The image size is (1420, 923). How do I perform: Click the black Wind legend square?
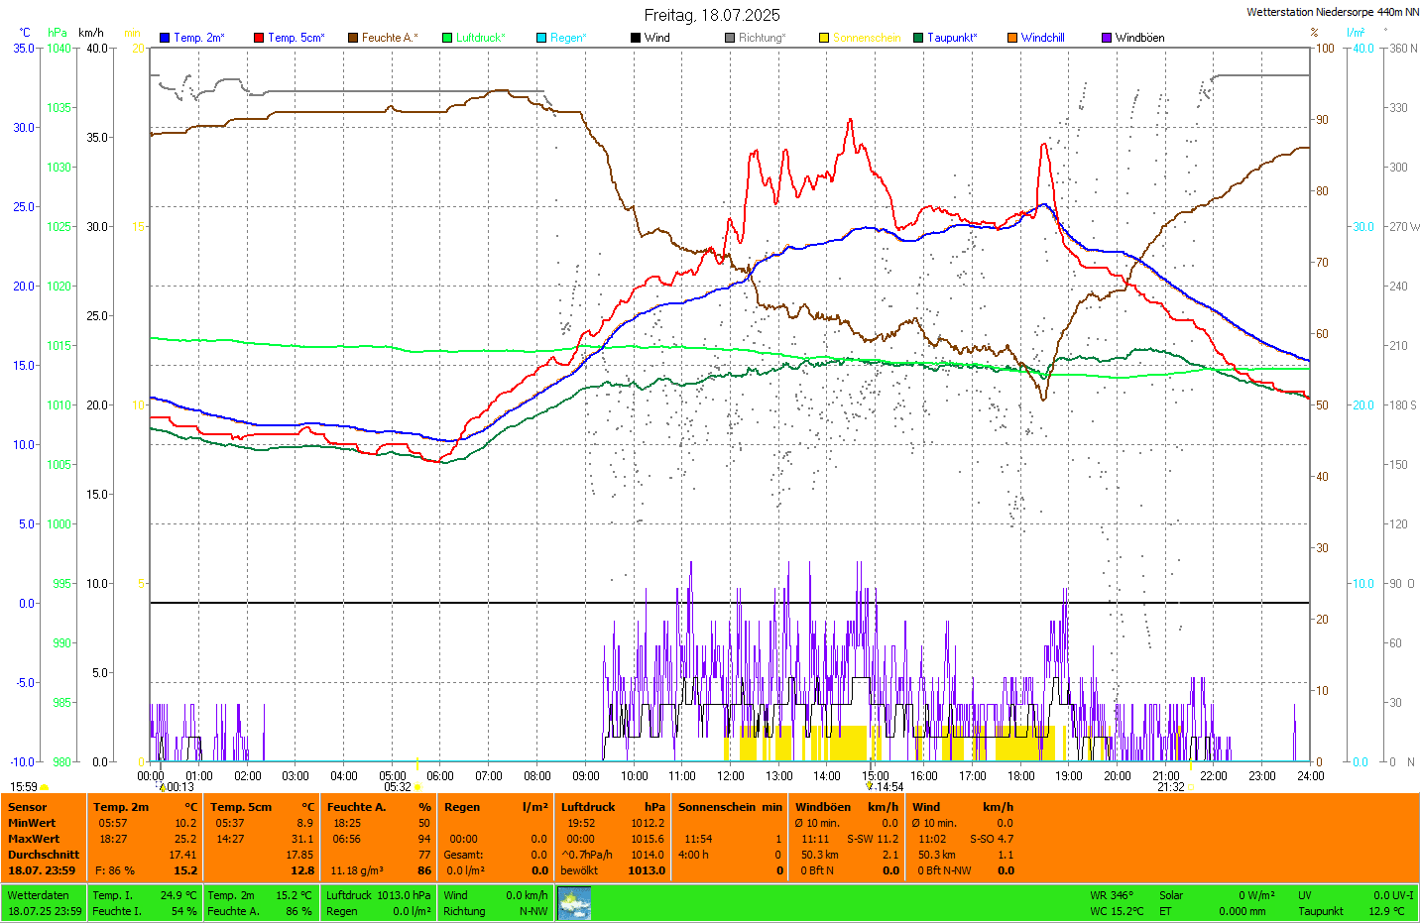636,38
